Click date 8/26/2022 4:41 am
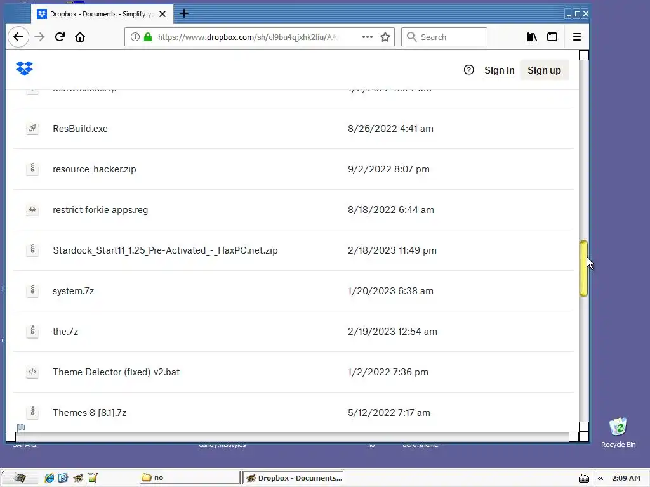The image size is (650, 487). tap(390, 129)
